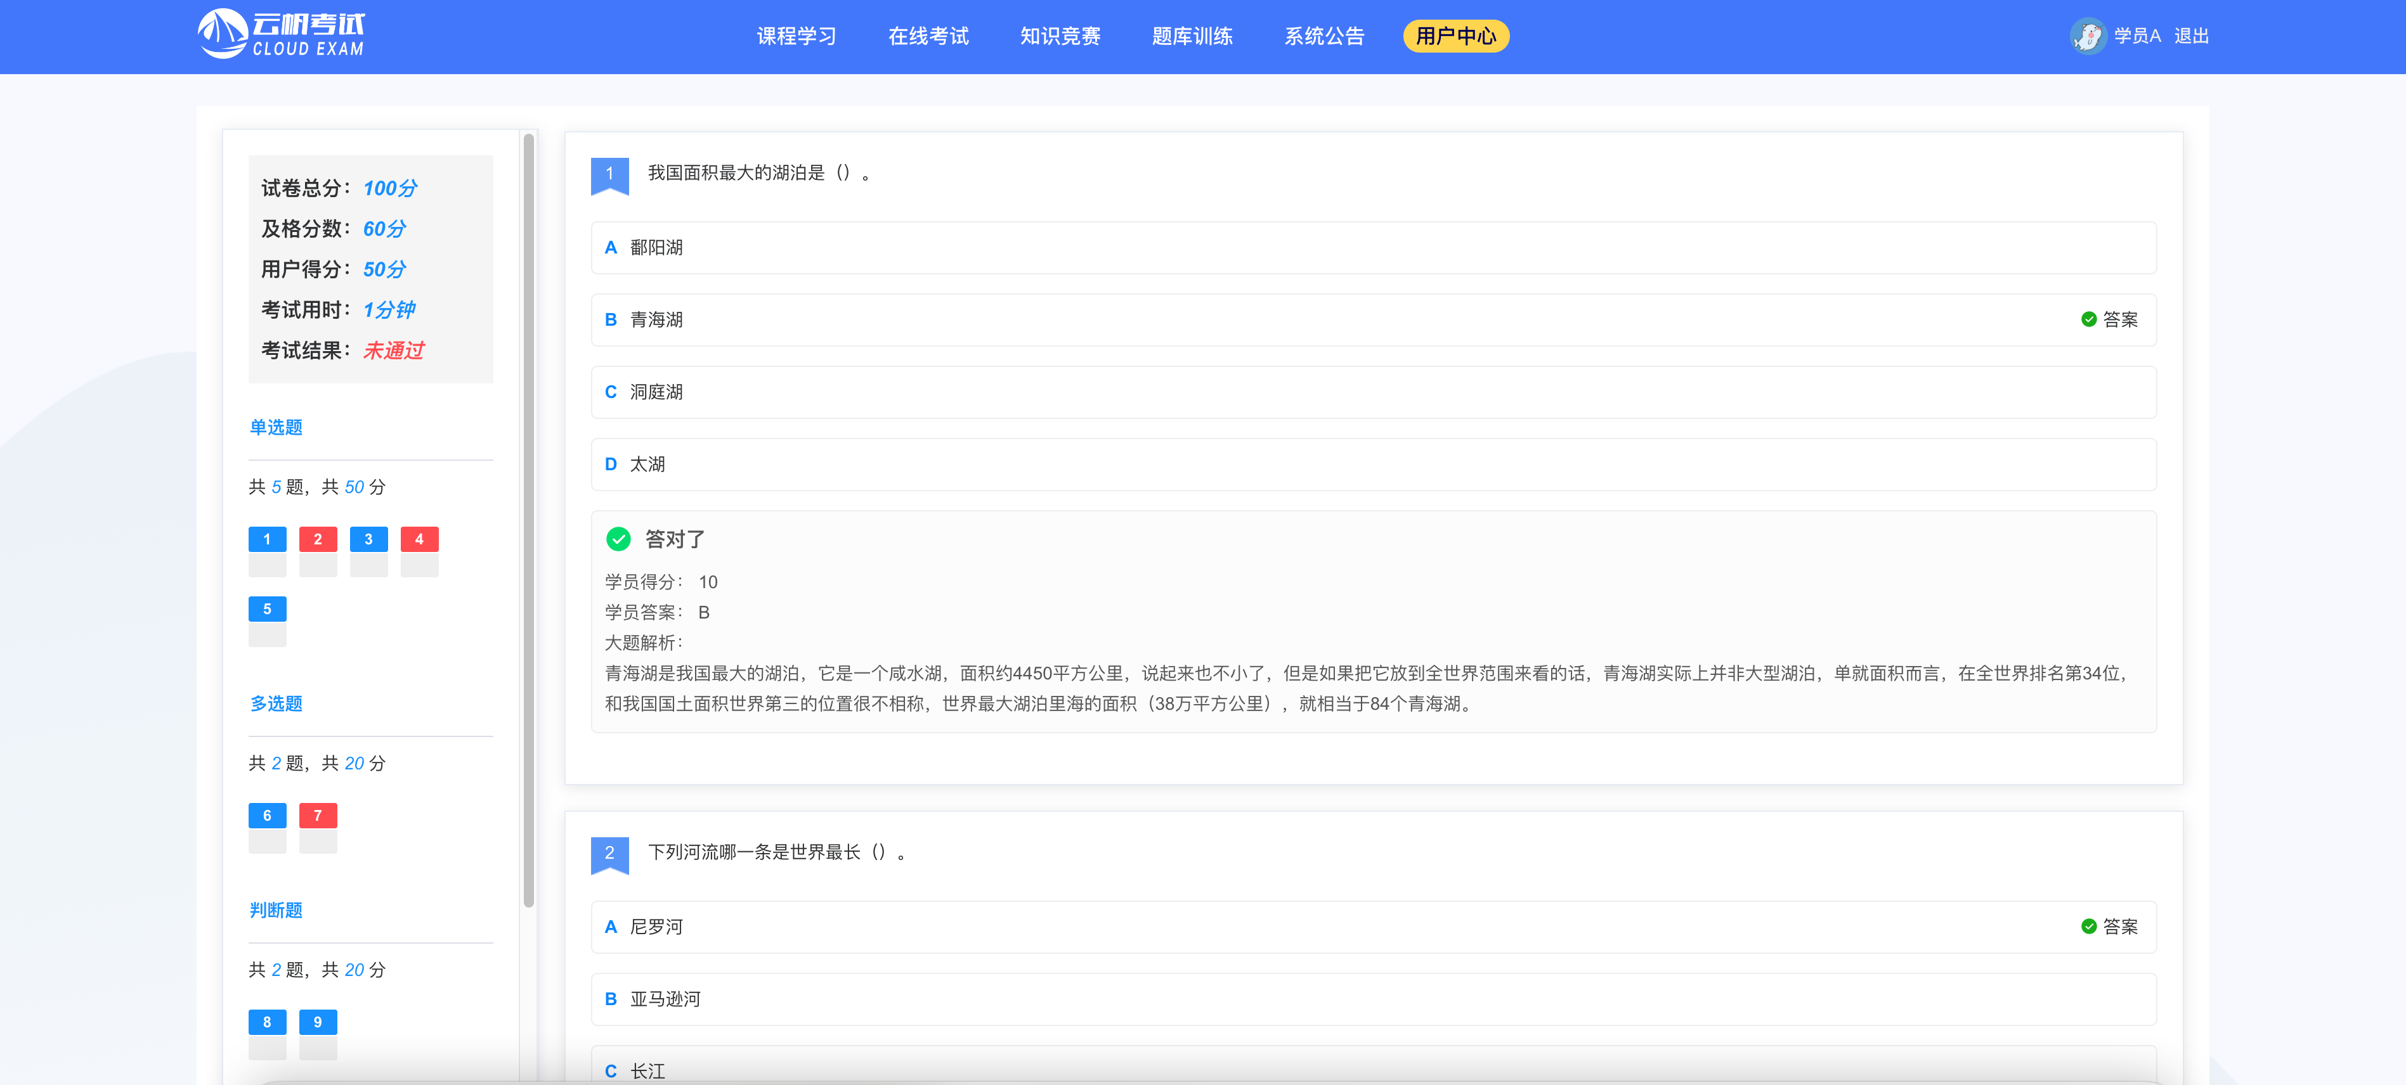Screen dimensions: 2406x1085
Task: Click the 学员得分 10 line
Action: 661,582
